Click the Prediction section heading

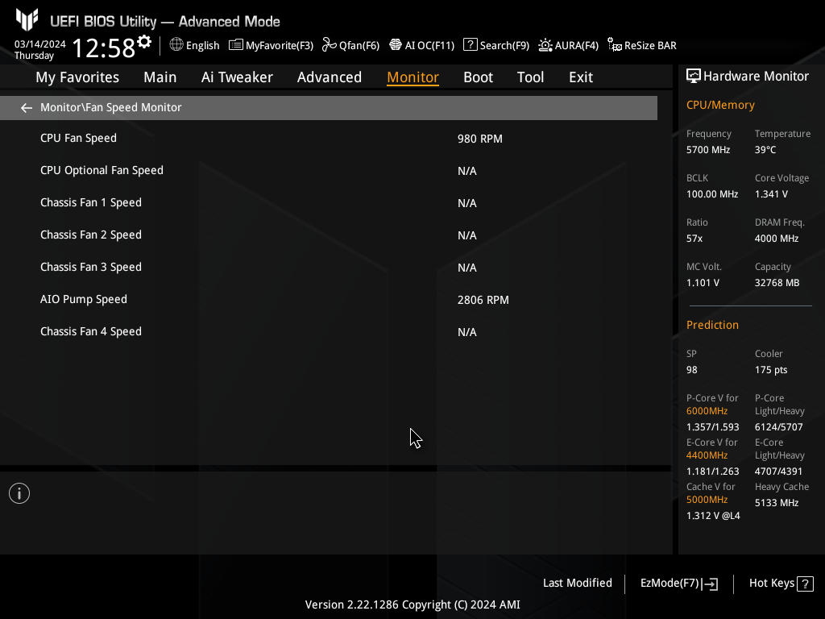tap(712, 325)
